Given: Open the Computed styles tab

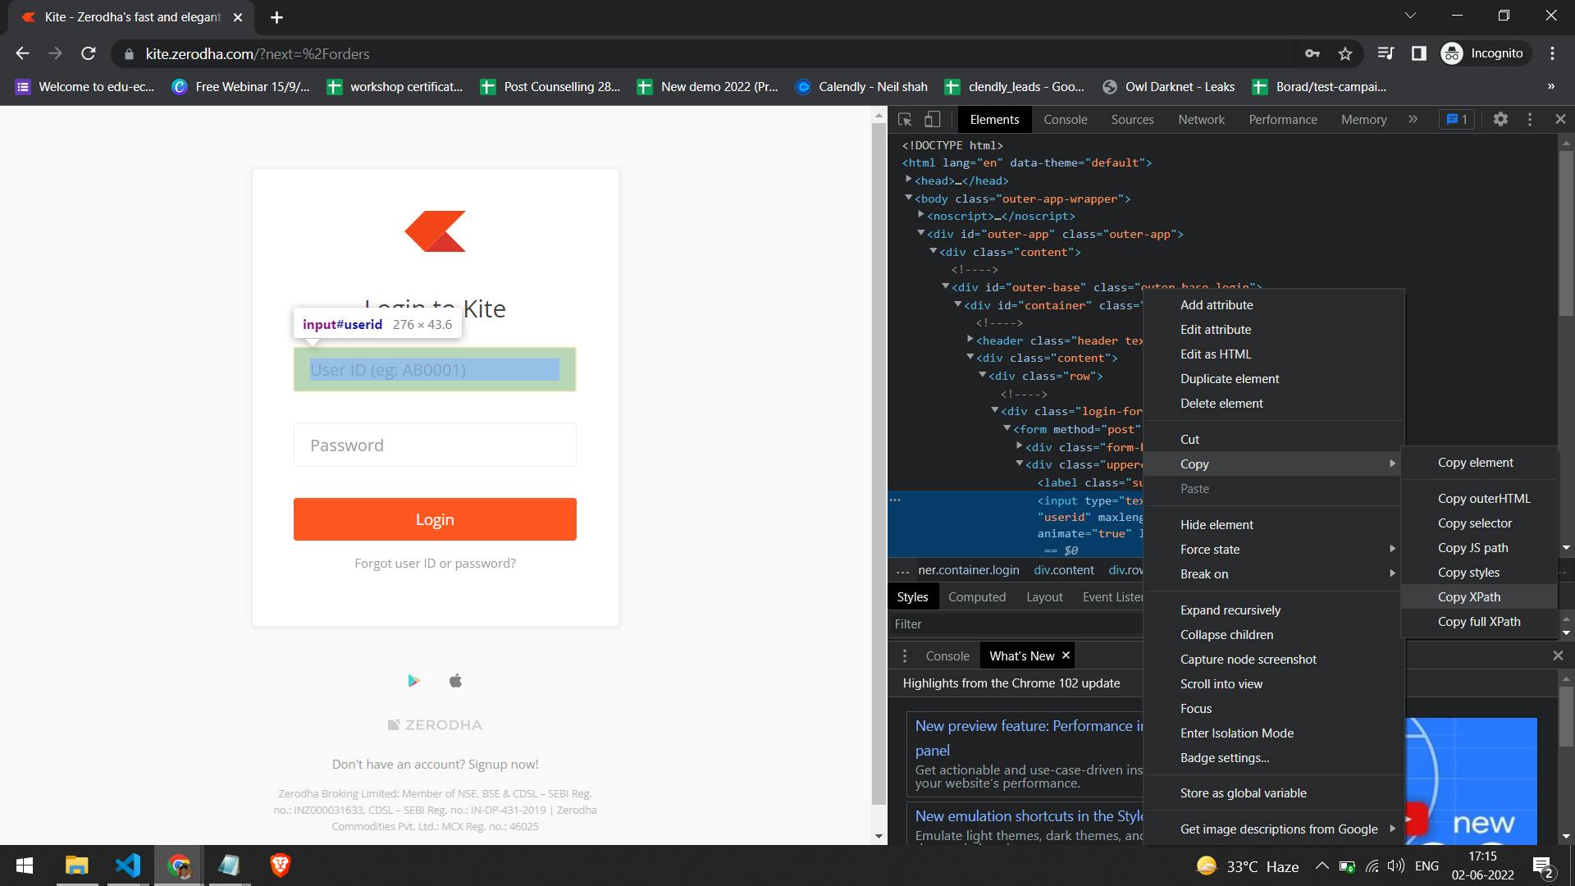Looking at the screenshot, I should coord(976,596).
